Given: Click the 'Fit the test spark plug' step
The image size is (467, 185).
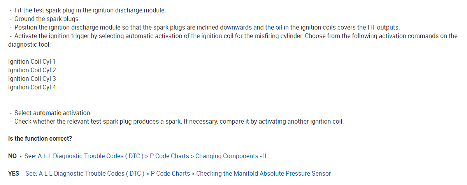Looking at the screenshot, I should pyautogui.click(x=90, y=10).
